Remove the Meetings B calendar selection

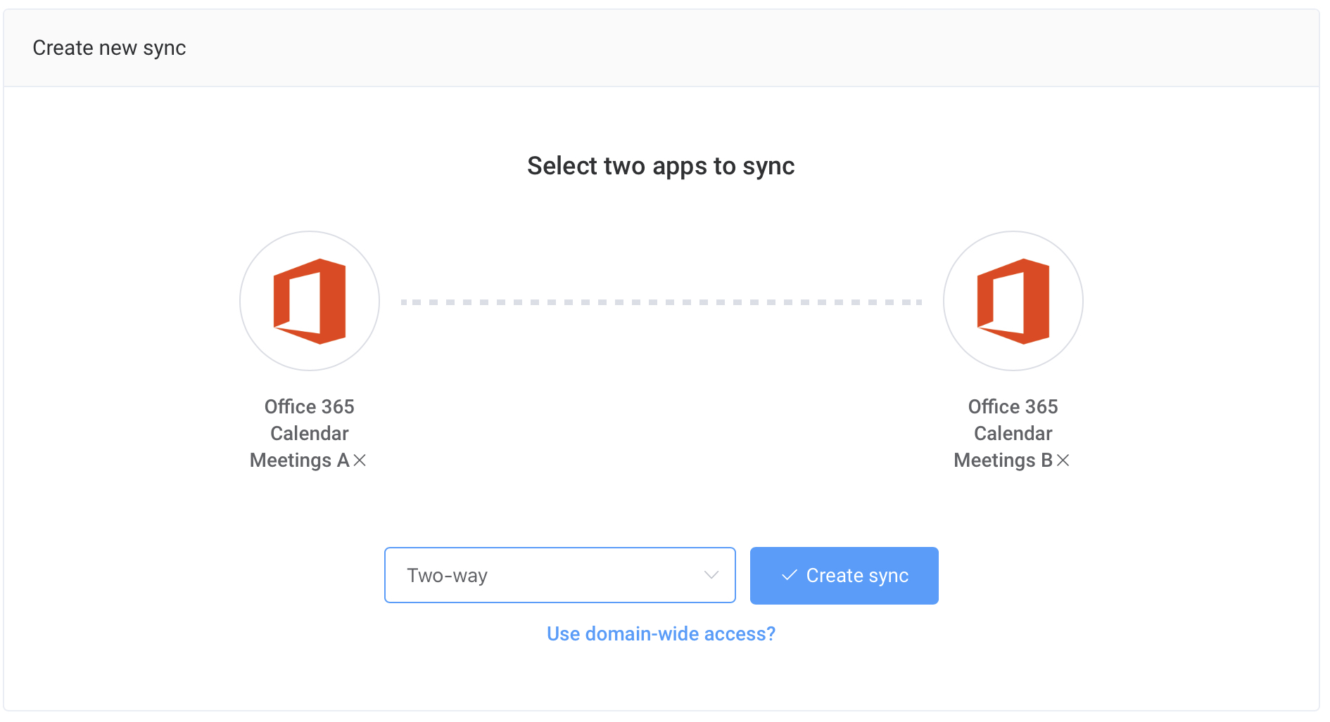pos(1064,460)
